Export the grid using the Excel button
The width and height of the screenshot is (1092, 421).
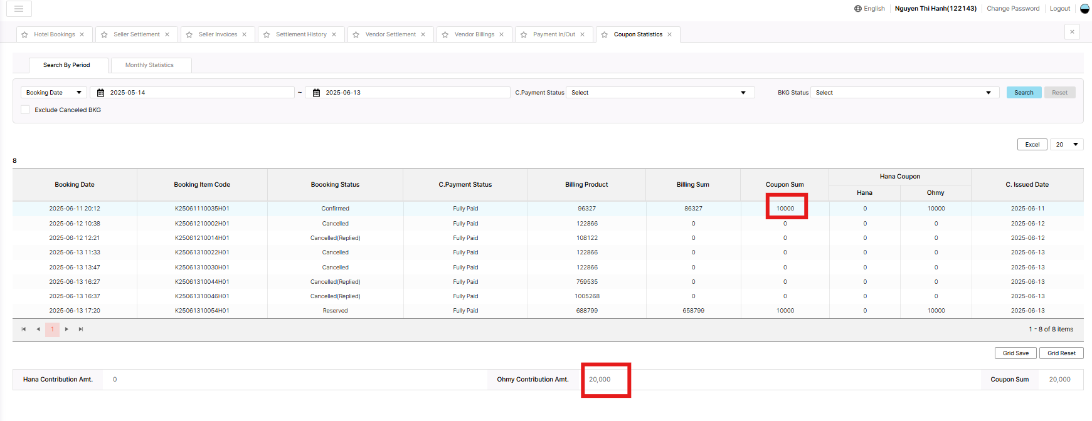tap(1032, 145)
